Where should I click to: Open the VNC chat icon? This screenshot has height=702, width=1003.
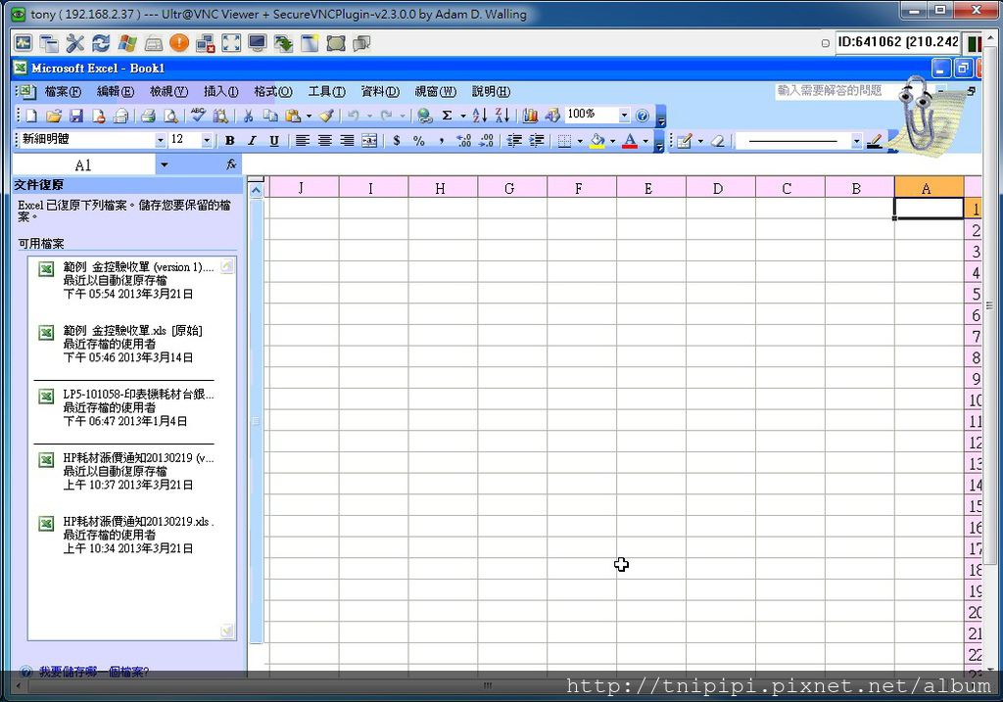[x=361, y=43]
